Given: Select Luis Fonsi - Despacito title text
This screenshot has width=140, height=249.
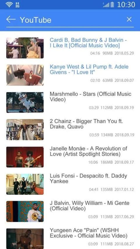Looking at the screenshot, I should click(x=88, y=178).
